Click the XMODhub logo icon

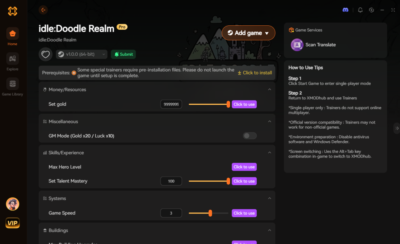click(12, 11)
